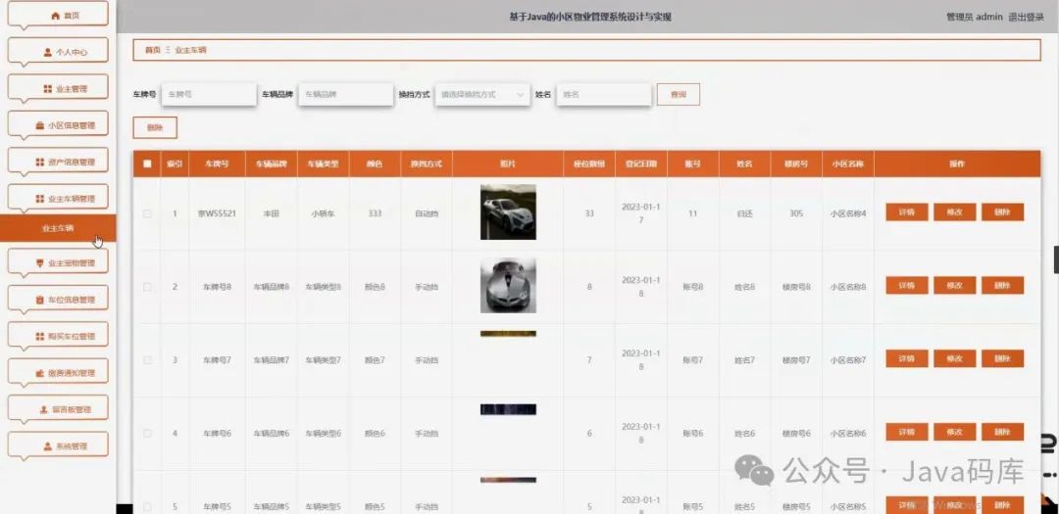Click the briefcase icon for 小区信息管理
Viewport: 1059px width, 514px height.
point(39,125)
